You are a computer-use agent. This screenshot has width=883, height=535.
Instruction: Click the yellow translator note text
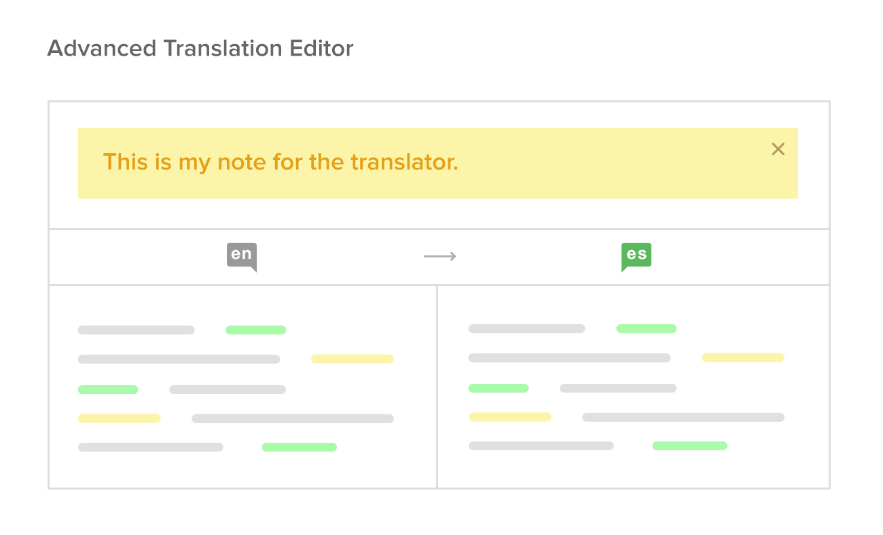[x=281, y=162]
